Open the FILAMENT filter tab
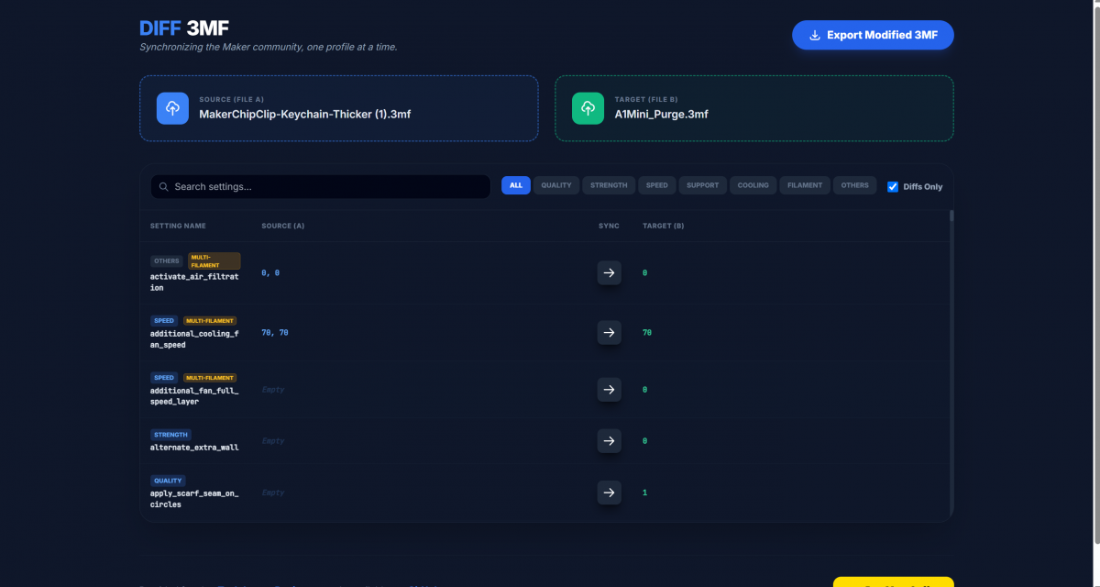The height and width of the screenshot is (587, 1100). point(805,185)
